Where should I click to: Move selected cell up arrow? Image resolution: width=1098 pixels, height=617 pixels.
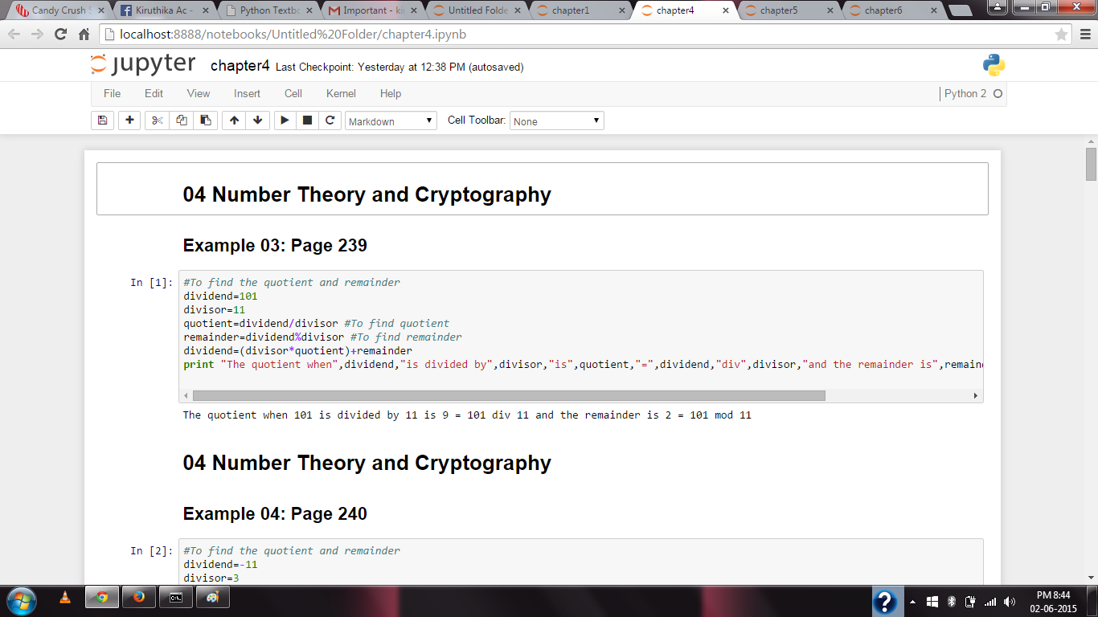click(234, 121)
